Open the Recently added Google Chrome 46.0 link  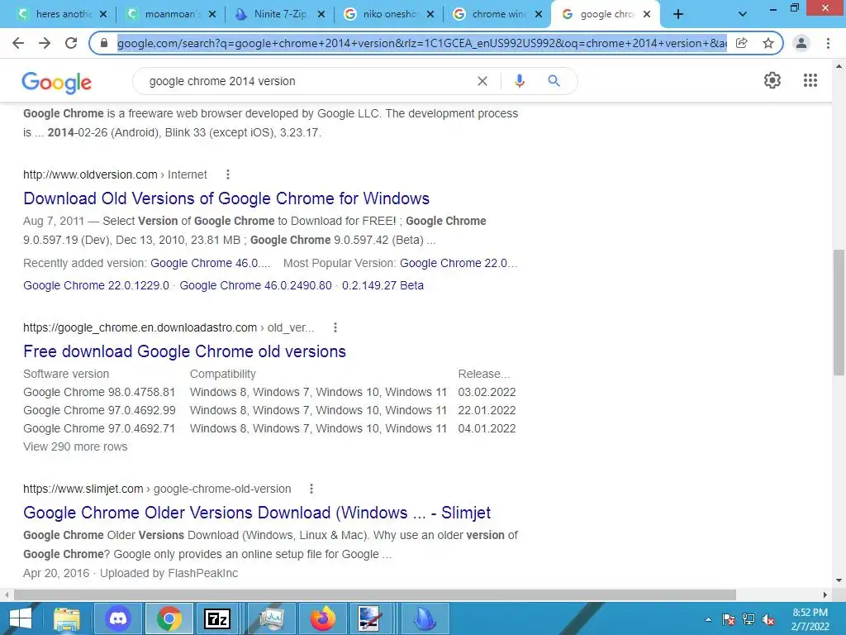210,263
